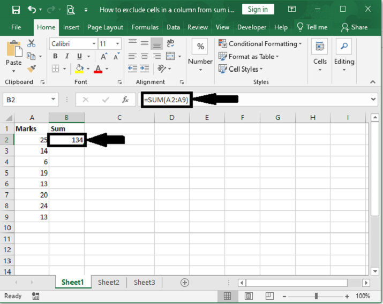Switch to the Formulas tab
The image size is (383, 304).
(145, 27)
